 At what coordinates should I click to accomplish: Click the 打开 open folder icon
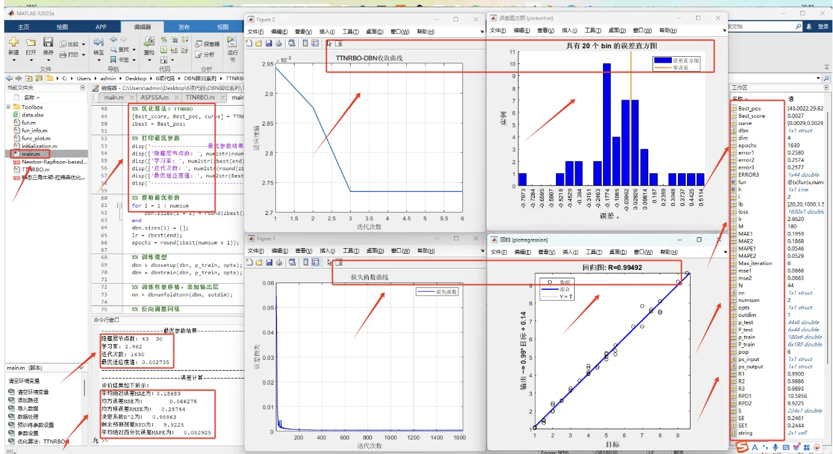[31, 42]
